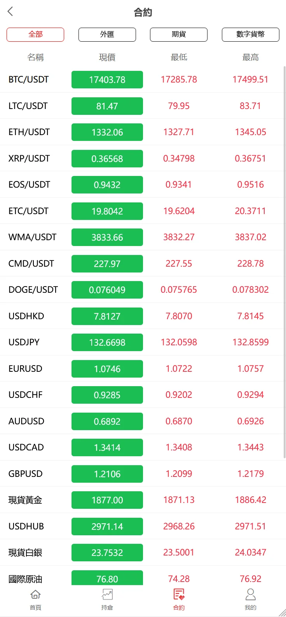Image resolution: width=286 pixels, height=617 pixels.
Task: Select the 全部 filter tab
Action: (35, 34)
